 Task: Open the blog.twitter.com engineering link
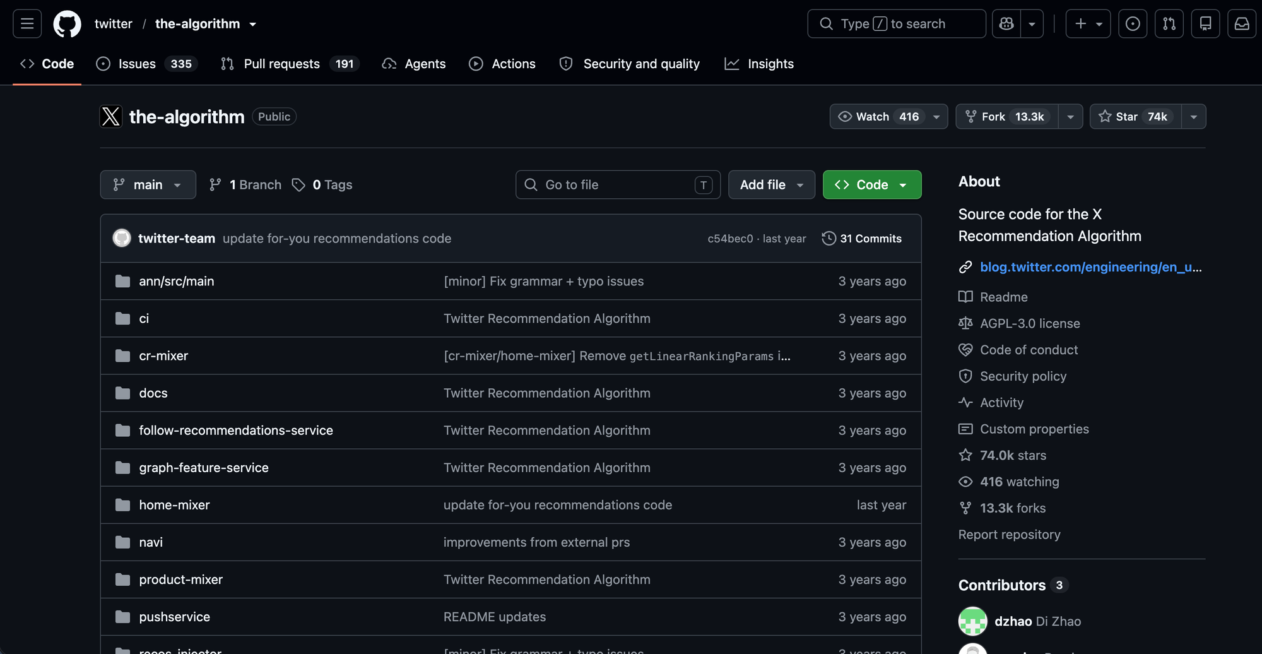(x=1090, y=267)
